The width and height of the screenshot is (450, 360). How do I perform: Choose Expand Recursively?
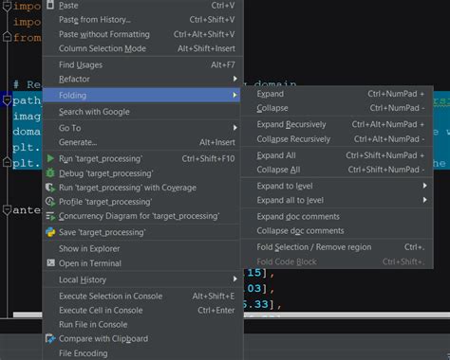point(337,124)
